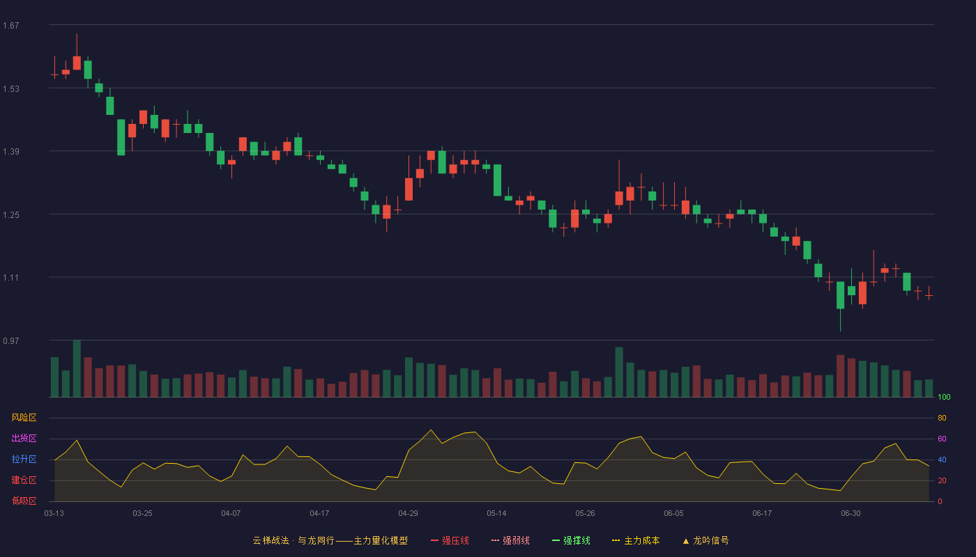Click the 05-14 date label

coord(496,513)
